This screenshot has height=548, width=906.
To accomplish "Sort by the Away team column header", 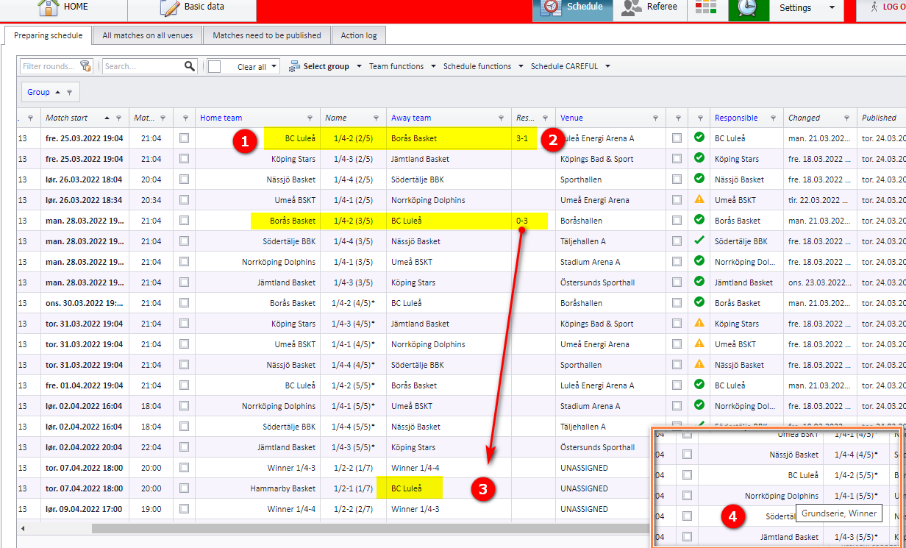I will tap(411, 118).
